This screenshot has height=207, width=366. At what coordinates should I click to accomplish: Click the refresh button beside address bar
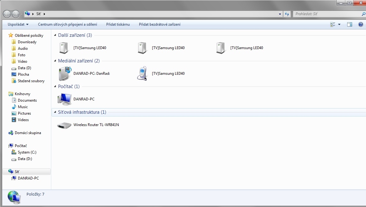click(287, 14)
